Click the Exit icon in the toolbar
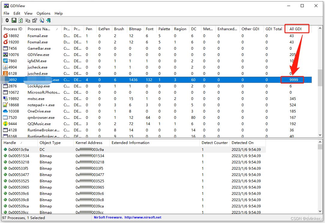325x223 pixels. [49, 20]
